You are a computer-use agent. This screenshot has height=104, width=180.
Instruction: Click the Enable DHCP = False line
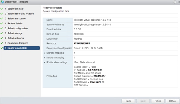pos(85,67)
